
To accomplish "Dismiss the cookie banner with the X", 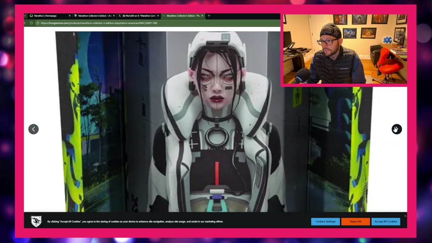I will (405, 216).
